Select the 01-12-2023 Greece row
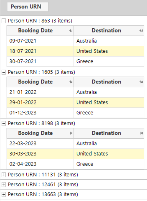Viewport: 147px width, 201px height. pos(75,113)
